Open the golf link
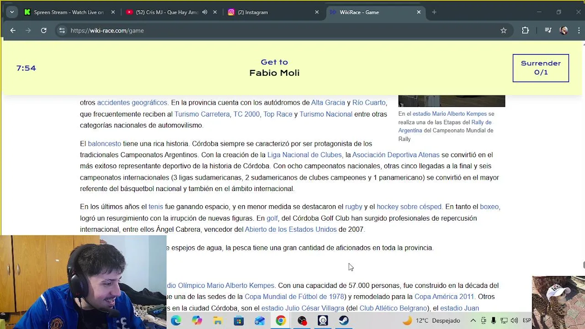The height and width of the screenshot is (329, 585). click(272, 218)
